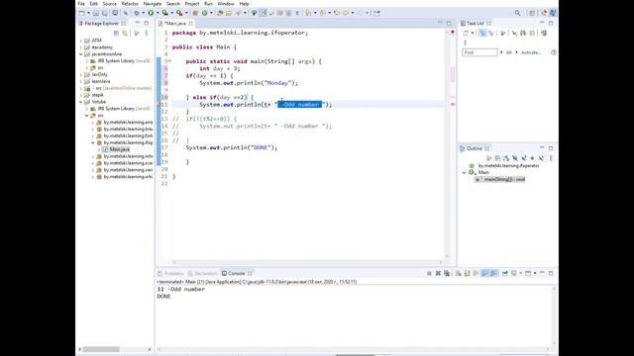Switch to the Problems tab
634x356 pixels.
[x=170, y=273]
